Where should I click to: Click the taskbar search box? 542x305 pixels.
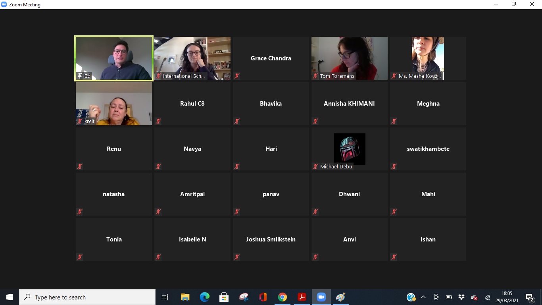tap(87, 297)
